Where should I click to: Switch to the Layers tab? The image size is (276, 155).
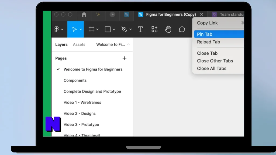[61, 44]
